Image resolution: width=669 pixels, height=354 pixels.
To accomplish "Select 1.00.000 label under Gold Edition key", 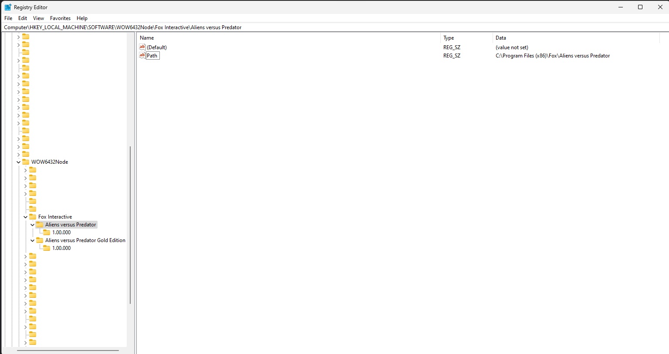I will click(x=61, y=248).
